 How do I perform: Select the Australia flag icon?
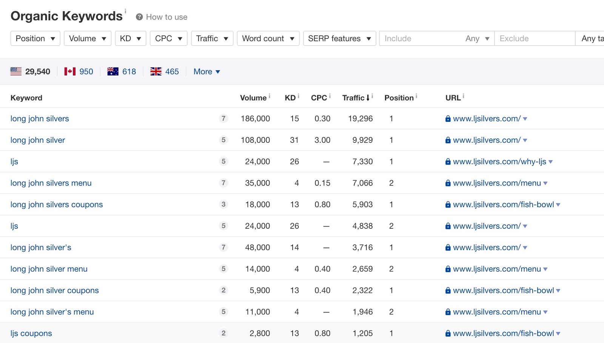[x=113, y=71]
